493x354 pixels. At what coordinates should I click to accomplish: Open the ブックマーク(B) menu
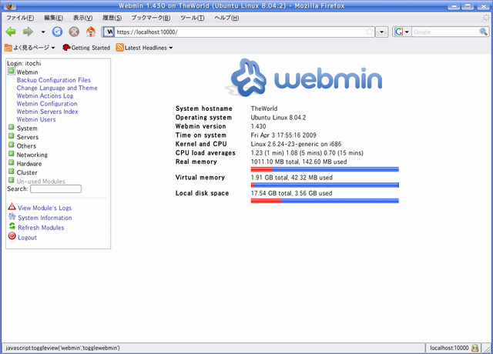click(x=151, y=18)
